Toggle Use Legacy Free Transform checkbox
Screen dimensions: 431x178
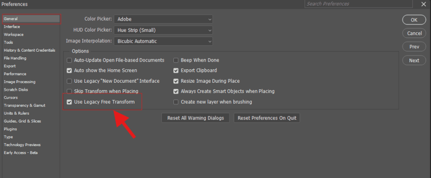coord(69,102)
